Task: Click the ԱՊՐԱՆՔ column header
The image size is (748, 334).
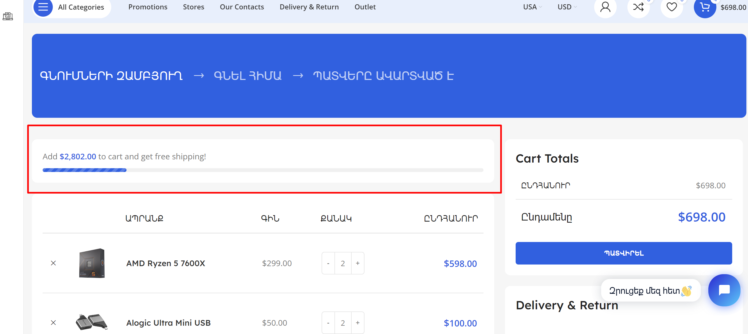Action: point(144,218)
